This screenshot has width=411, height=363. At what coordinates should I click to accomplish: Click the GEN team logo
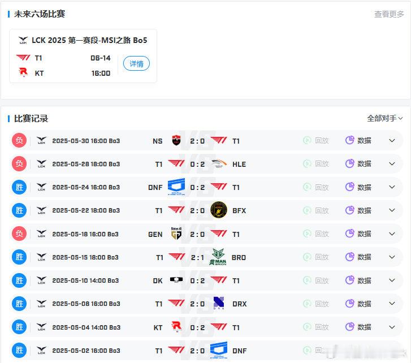pos(176,234)
